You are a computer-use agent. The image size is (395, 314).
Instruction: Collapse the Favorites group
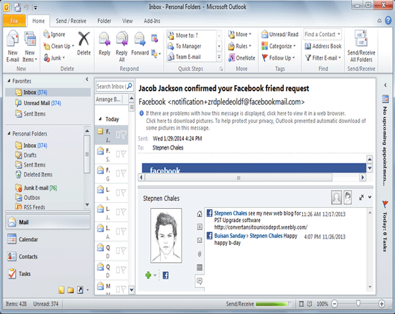(9, 81)
